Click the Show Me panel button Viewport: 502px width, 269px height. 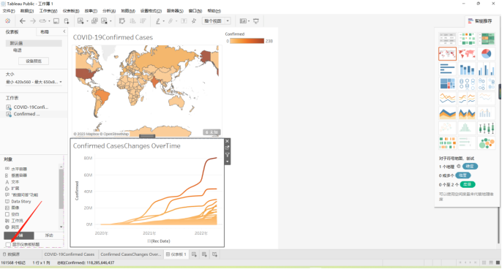[x=480, y=21]
